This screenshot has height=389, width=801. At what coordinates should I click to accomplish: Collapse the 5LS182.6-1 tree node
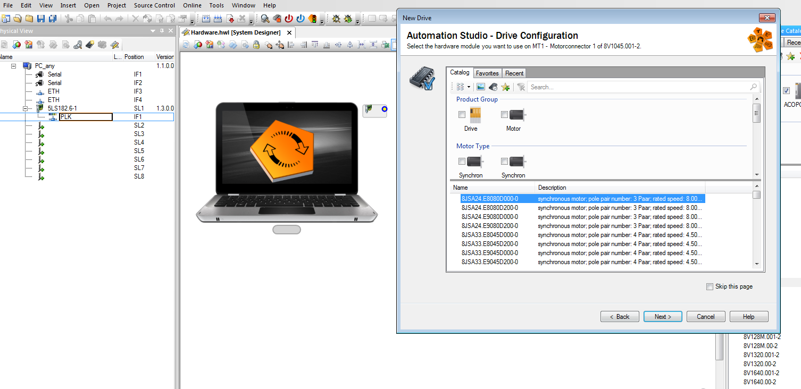click(26, 108)
